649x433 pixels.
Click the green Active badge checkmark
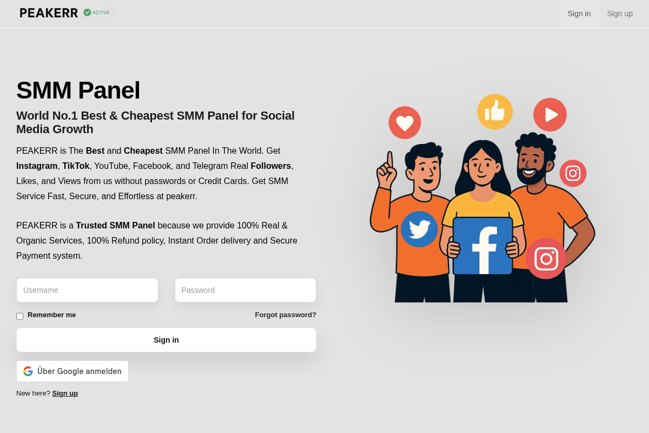(87, 12)
